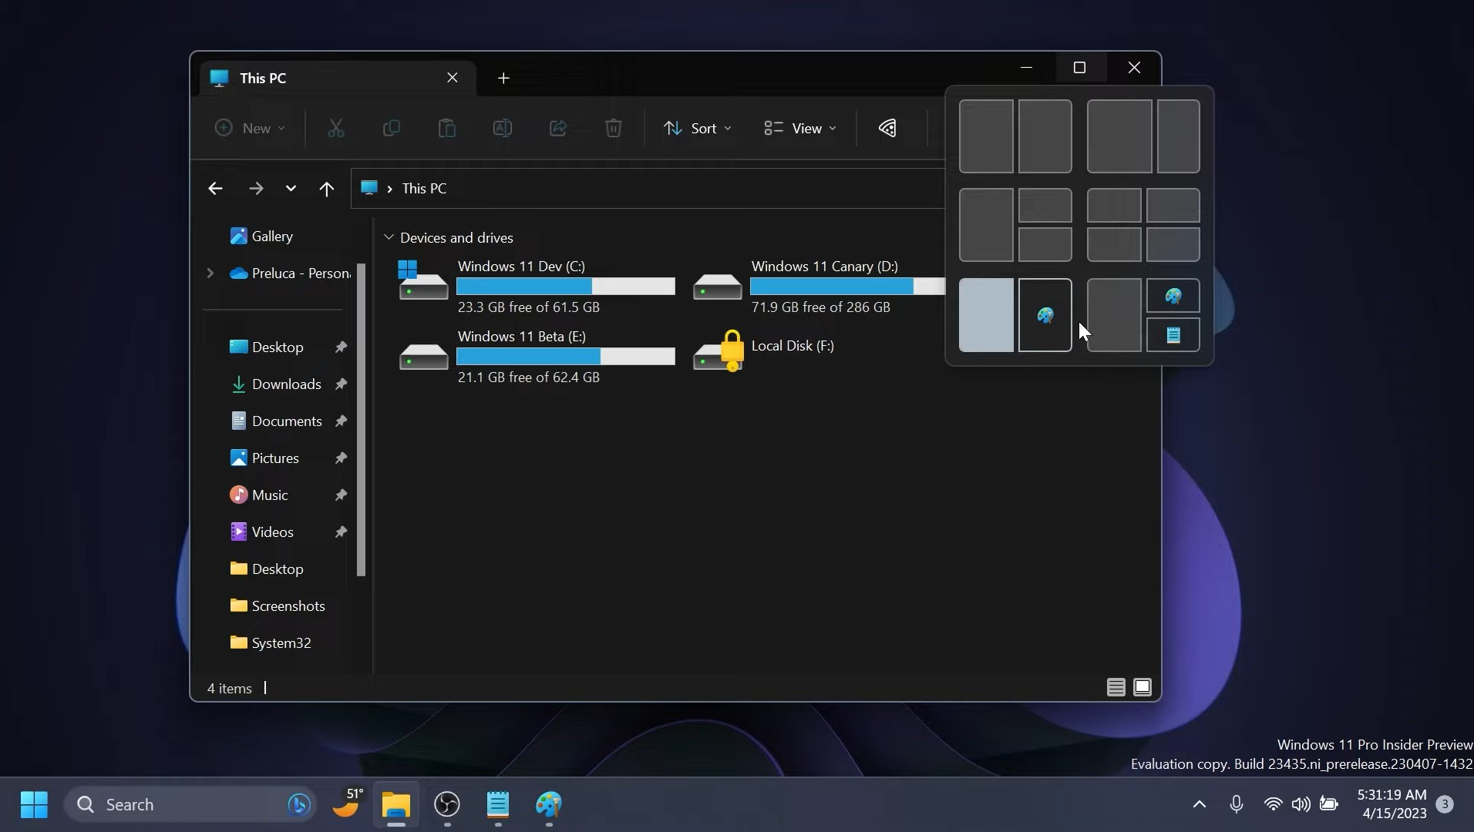Viewport: 1474px width, 832px height.
Task: Navigate up one folder level with up arrow
Action: pos(327,189)
